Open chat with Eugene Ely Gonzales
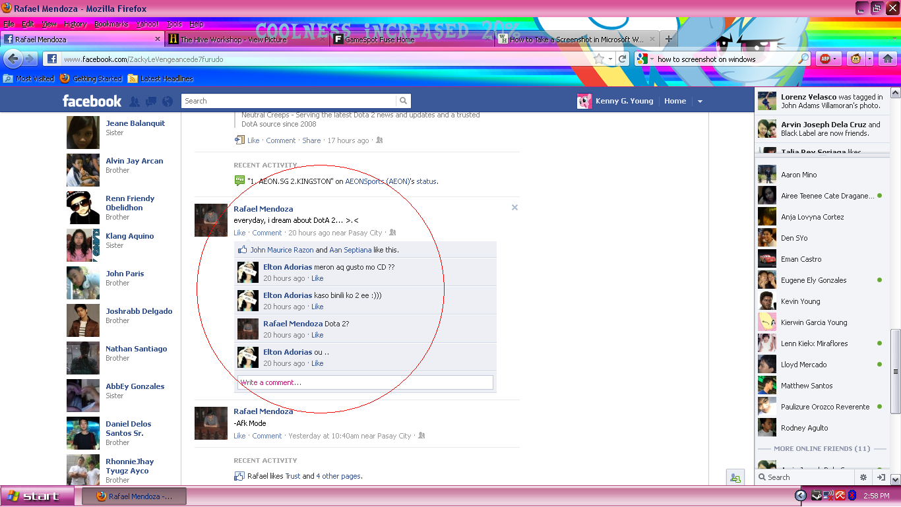Viewport: 901px width, 507px height. (x=822, y=280)
